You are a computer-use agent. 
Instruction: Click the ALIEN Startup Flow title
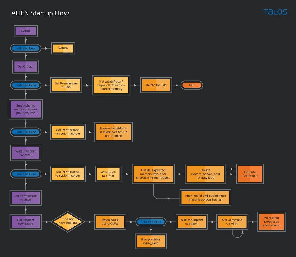click(40, 13)
